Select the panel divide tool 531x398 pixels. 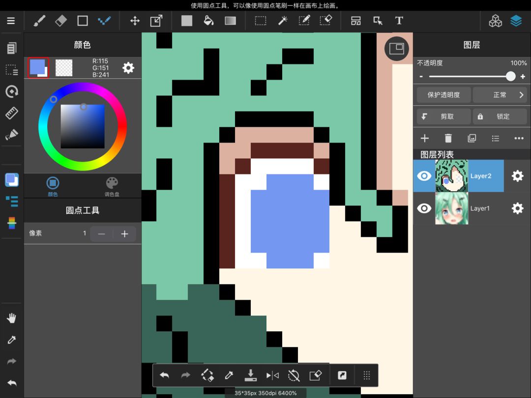pos(355,21)
